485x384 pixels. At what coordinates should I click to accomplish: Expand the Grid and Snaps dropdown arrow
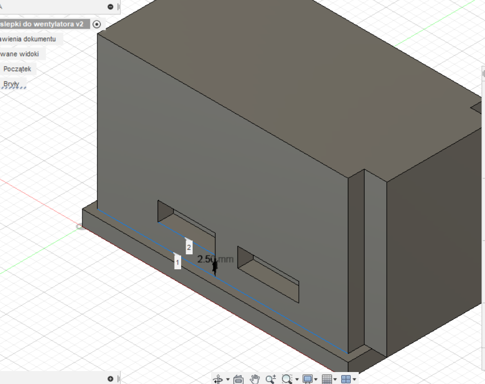click(x=335, y=380)
